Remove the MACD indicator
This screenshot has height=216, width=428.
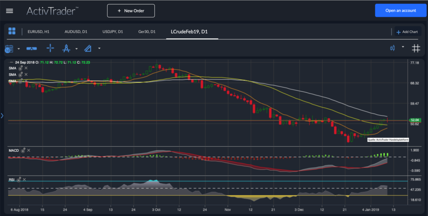coord(29,150)
